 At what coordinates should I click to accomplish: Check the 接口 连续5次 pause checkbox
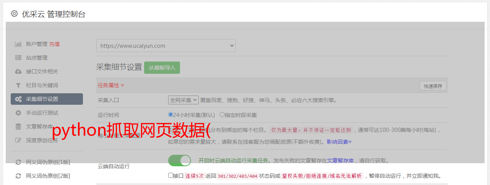click(170, 175)
